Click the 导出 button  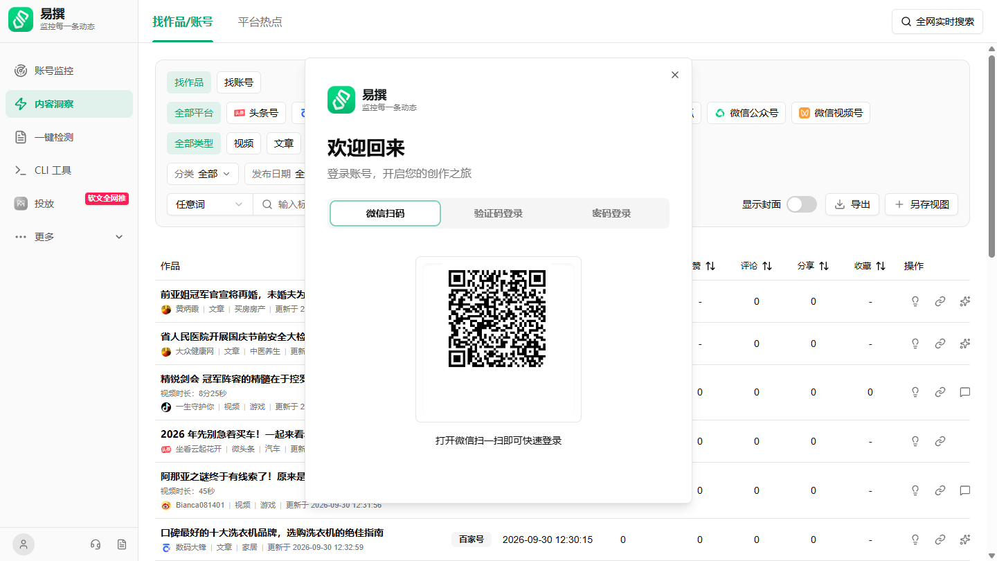[852, 204]
